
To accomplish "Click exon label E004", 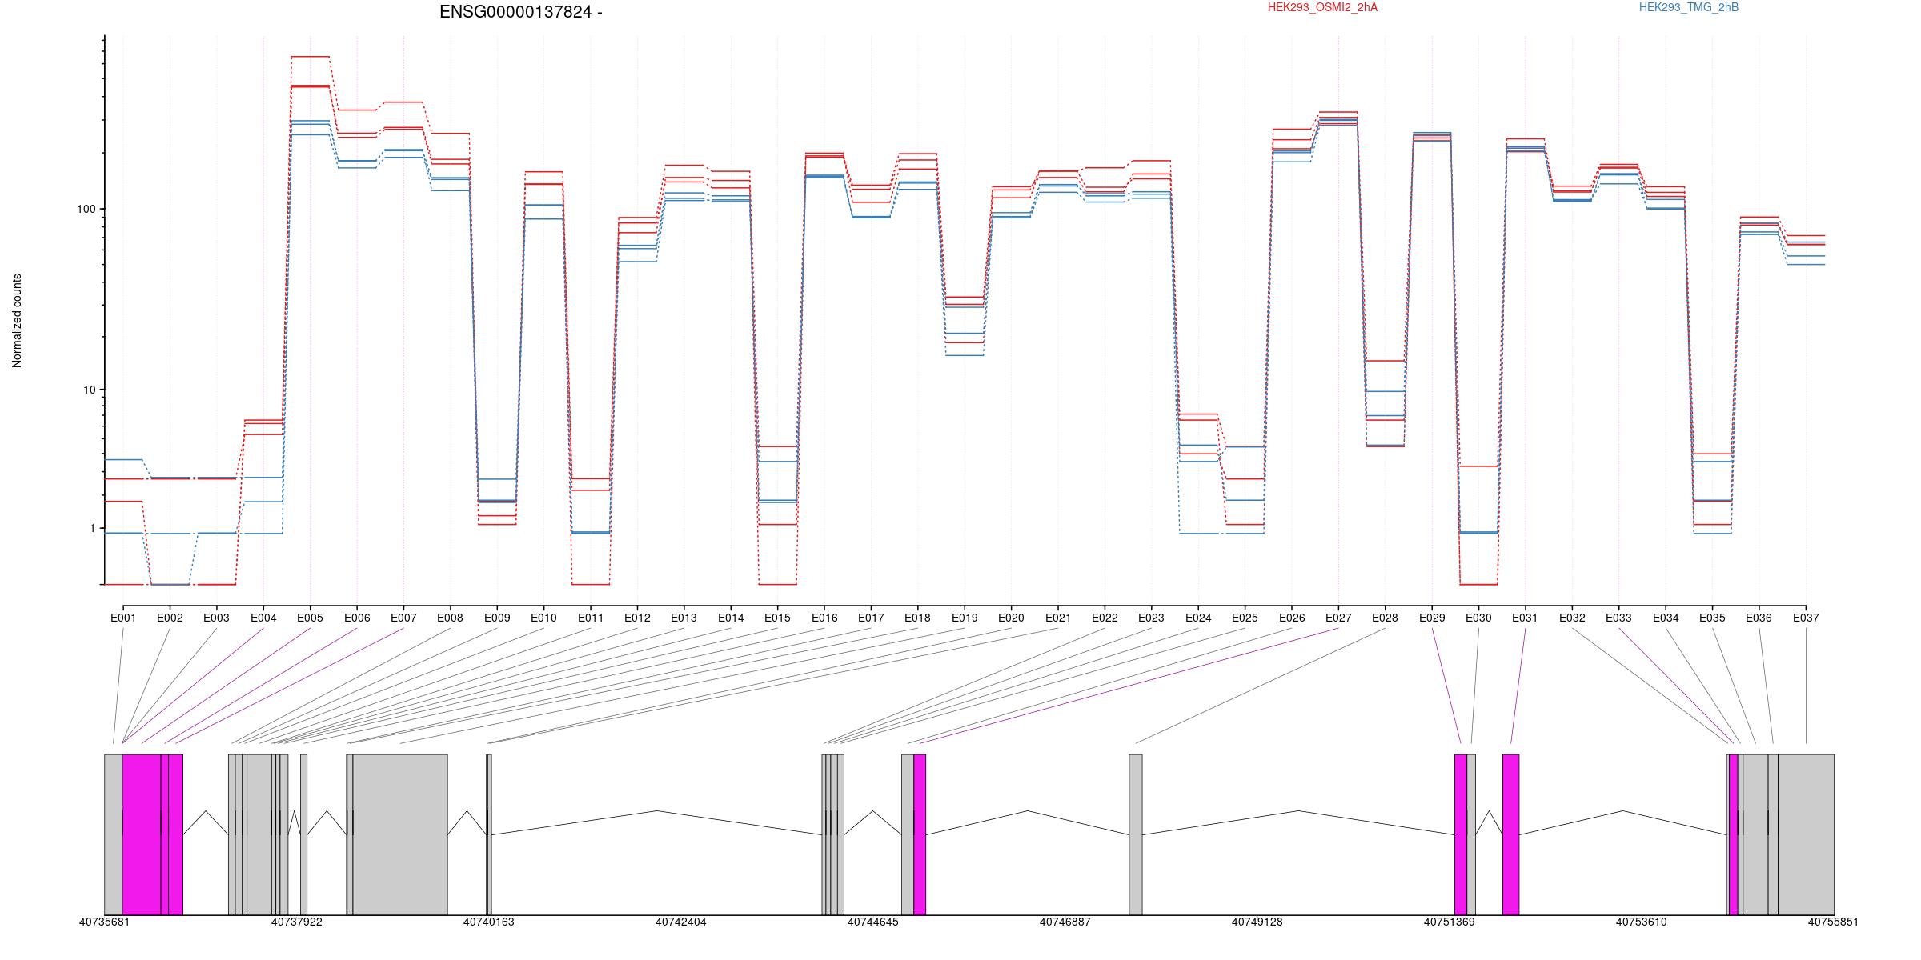I will point(263,618).
